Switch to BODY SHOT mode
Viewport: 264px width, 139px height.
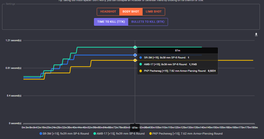tap(131, 12)
